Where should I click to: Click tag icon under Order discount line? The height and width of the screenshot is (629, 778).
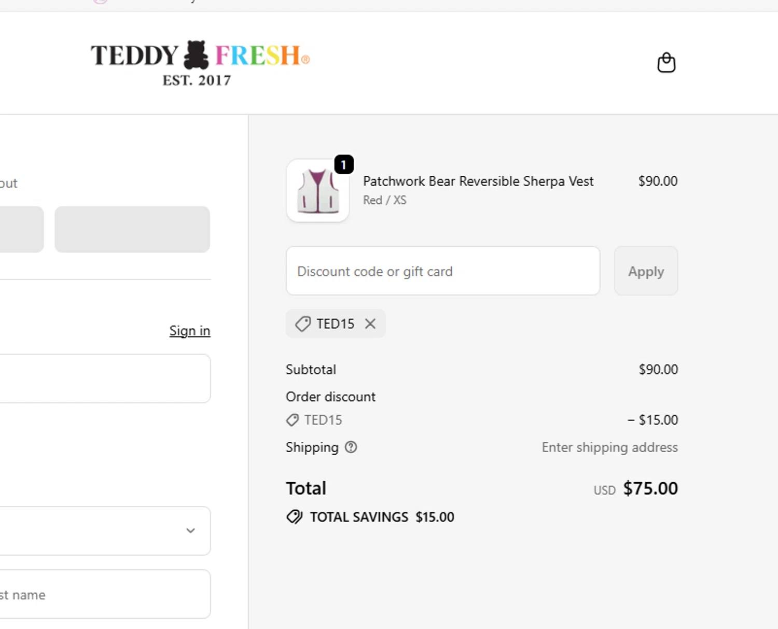point(293,420)
